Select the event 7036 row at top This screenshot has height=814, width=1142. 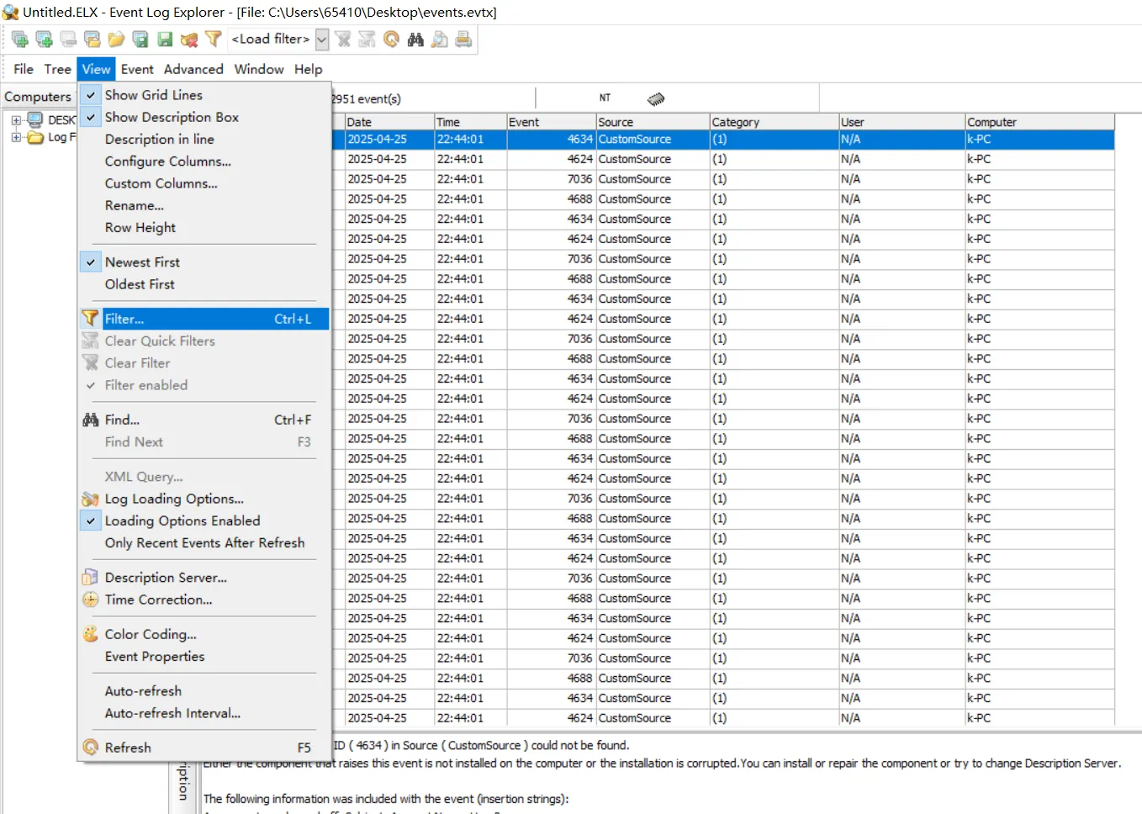click(x=728, y=179)
